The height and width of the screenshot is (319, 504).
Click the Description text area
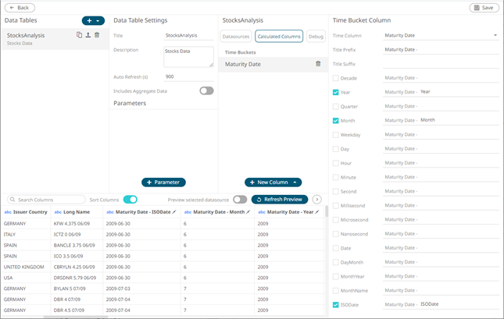(188, 57)
